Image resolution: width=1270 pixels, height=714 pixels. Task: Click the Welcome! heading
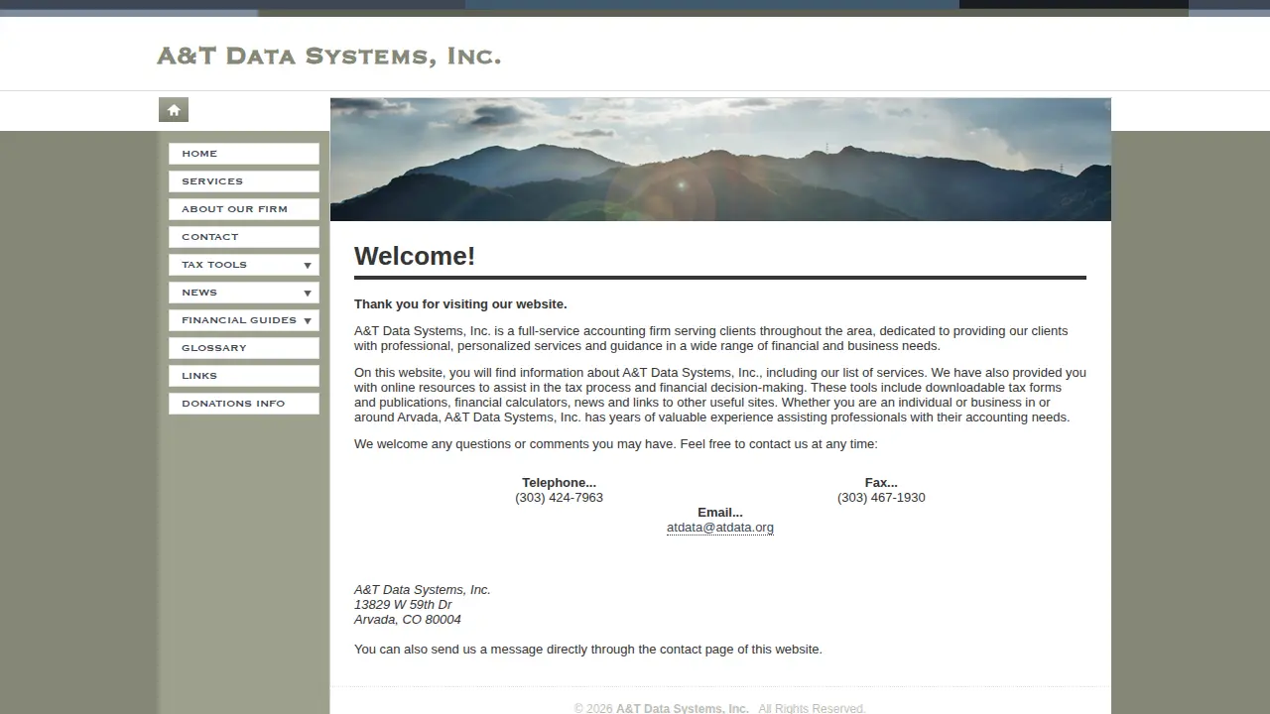(415, 256)
